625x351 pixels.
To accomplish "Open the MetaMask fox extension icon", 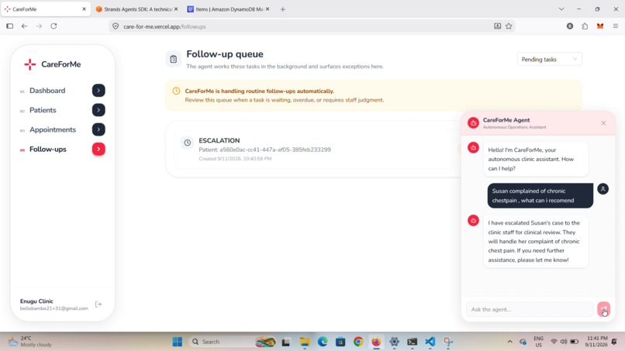I will pos(600,26).
